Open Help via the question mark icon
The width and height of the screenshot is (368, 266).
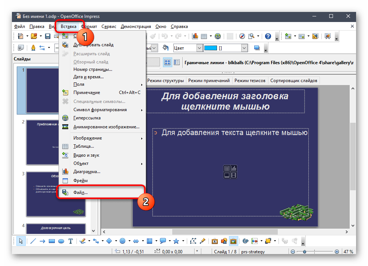tap(268, 36)
